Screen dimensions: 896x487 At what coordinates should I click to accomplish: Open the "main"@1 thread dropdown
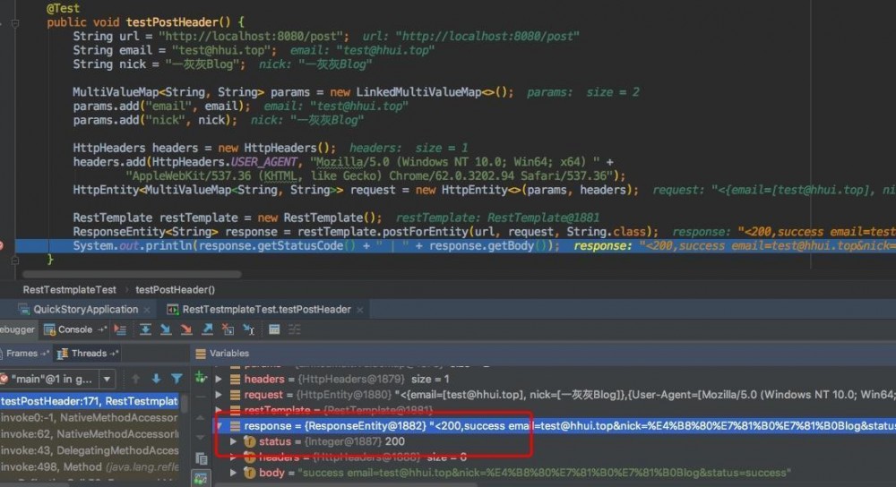[107, 379]
